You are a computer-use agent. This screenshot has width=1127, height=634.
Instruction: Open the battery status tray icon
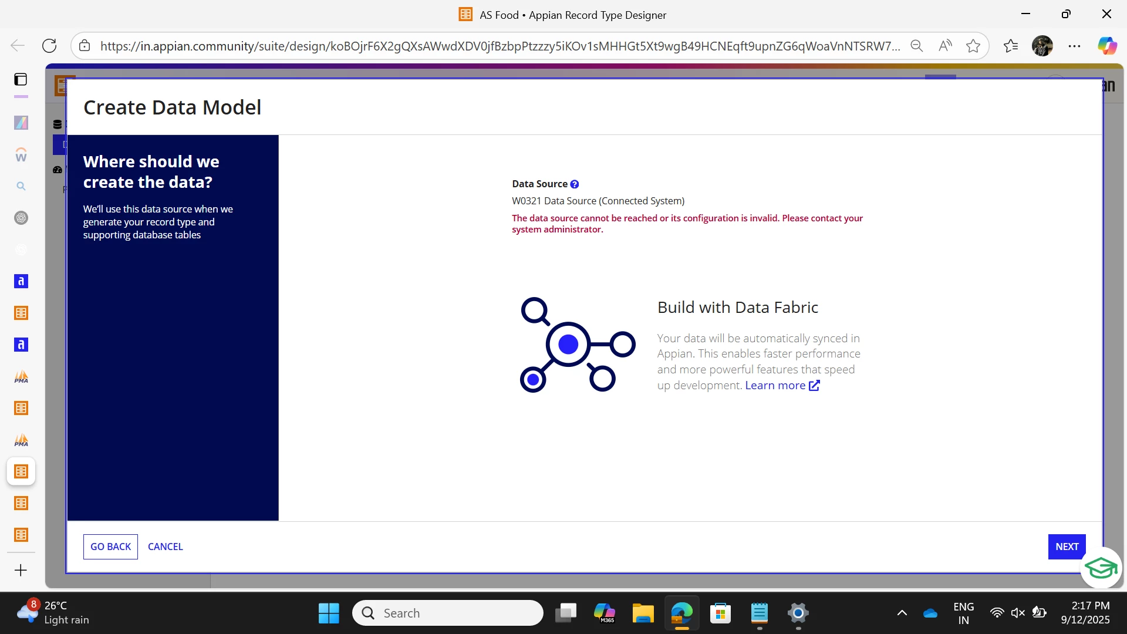point(1039,613)
